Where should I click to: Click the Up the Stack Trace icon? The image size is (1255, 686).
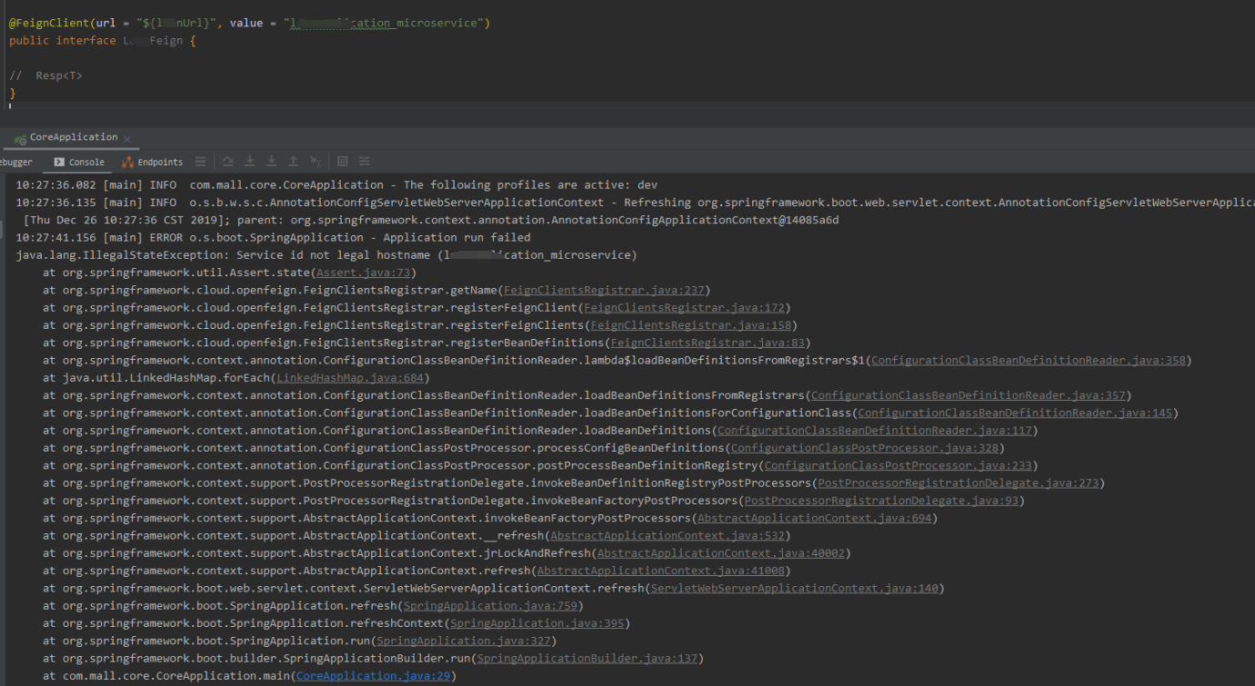tap(293, 161)
